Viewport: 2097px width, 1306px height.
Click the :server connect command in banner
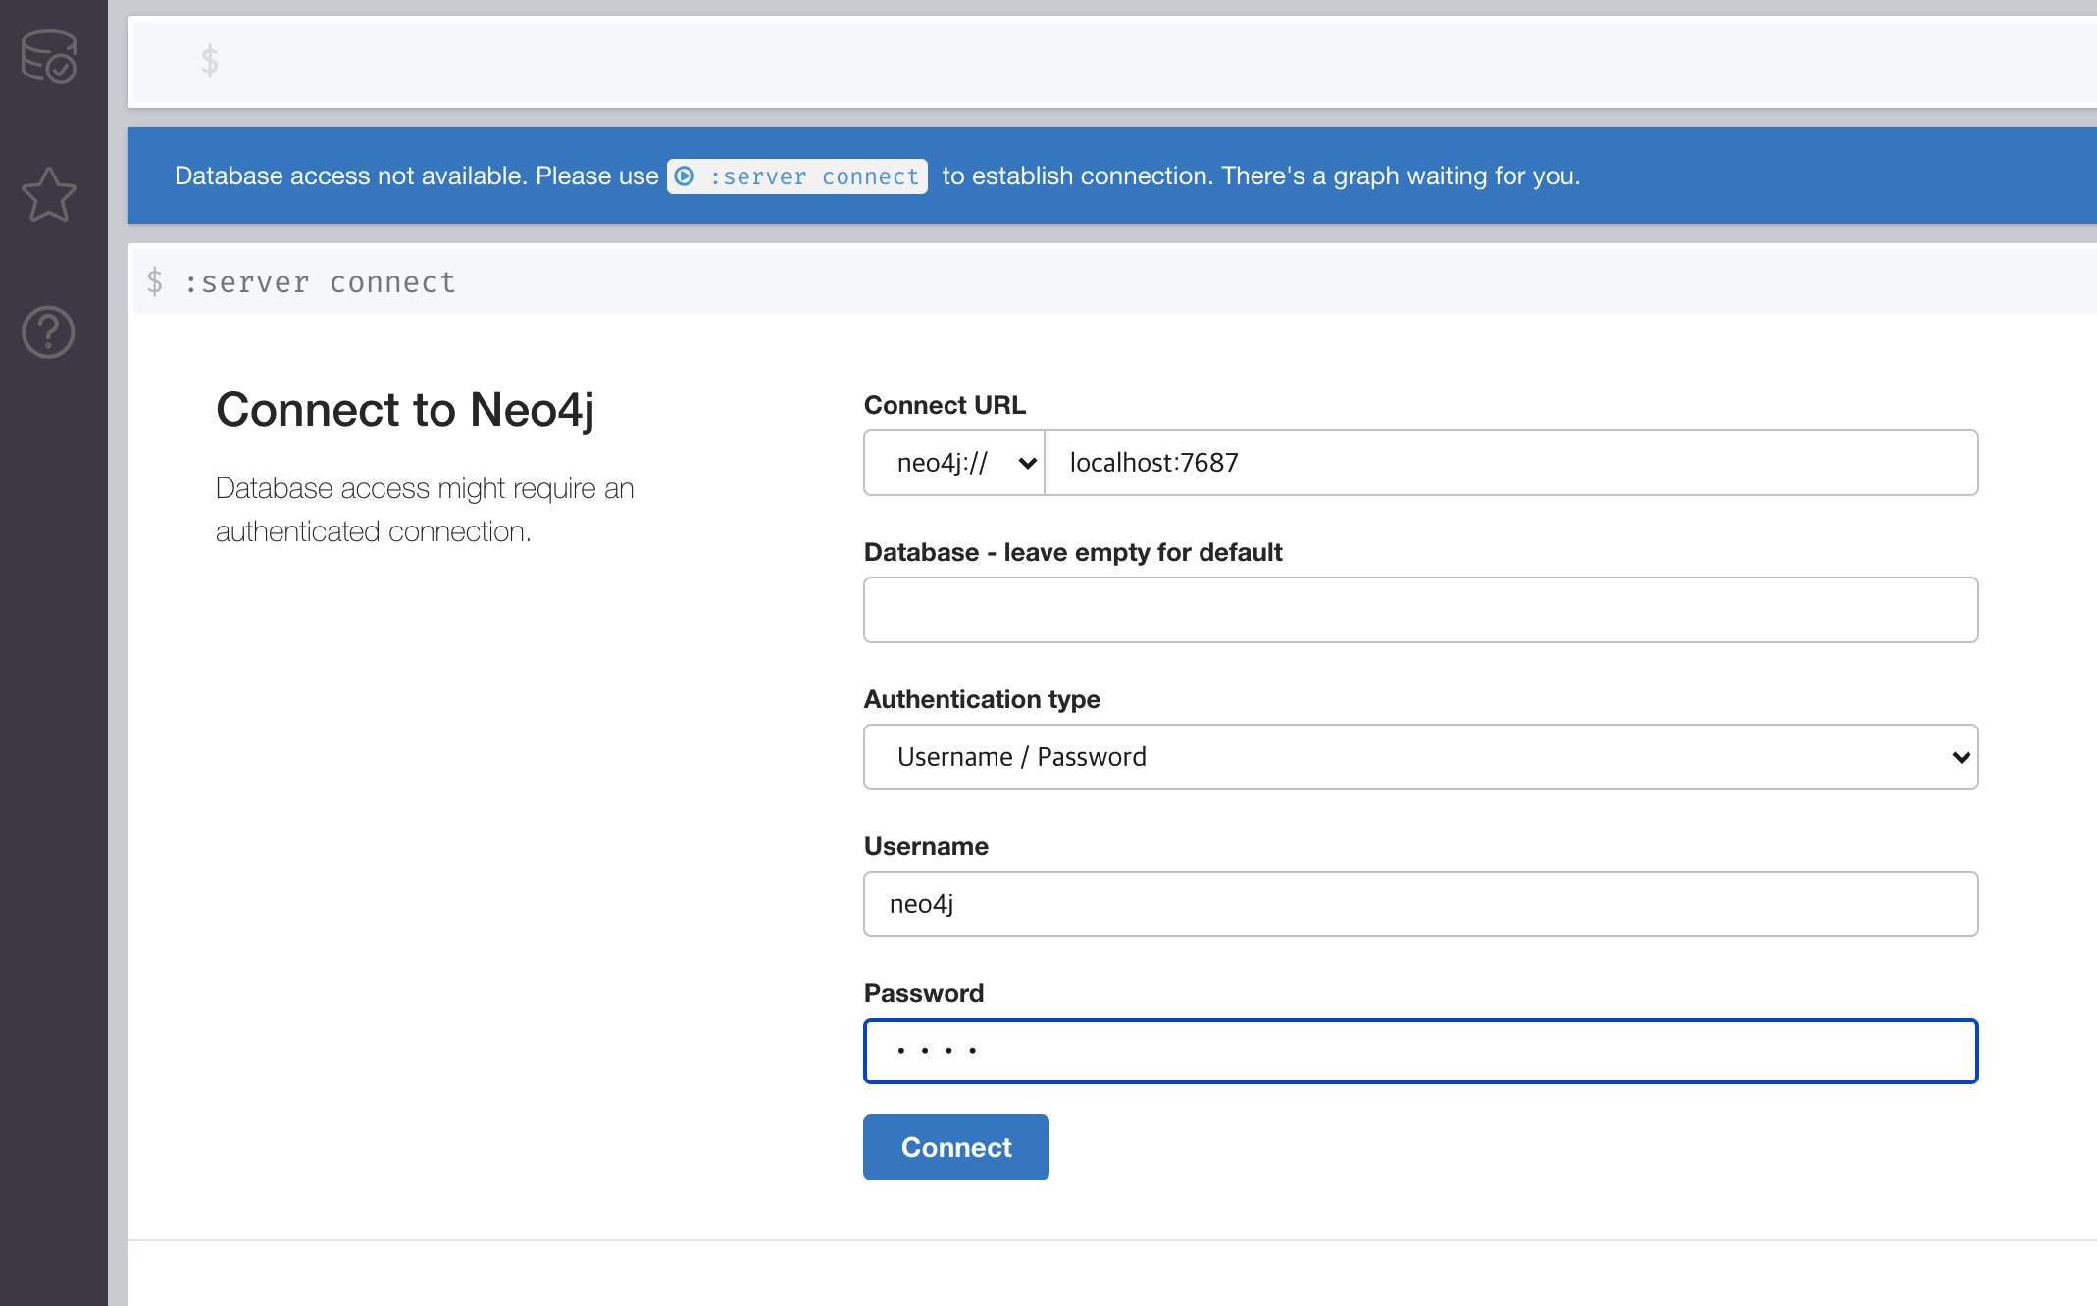click(x=814, y=176)
